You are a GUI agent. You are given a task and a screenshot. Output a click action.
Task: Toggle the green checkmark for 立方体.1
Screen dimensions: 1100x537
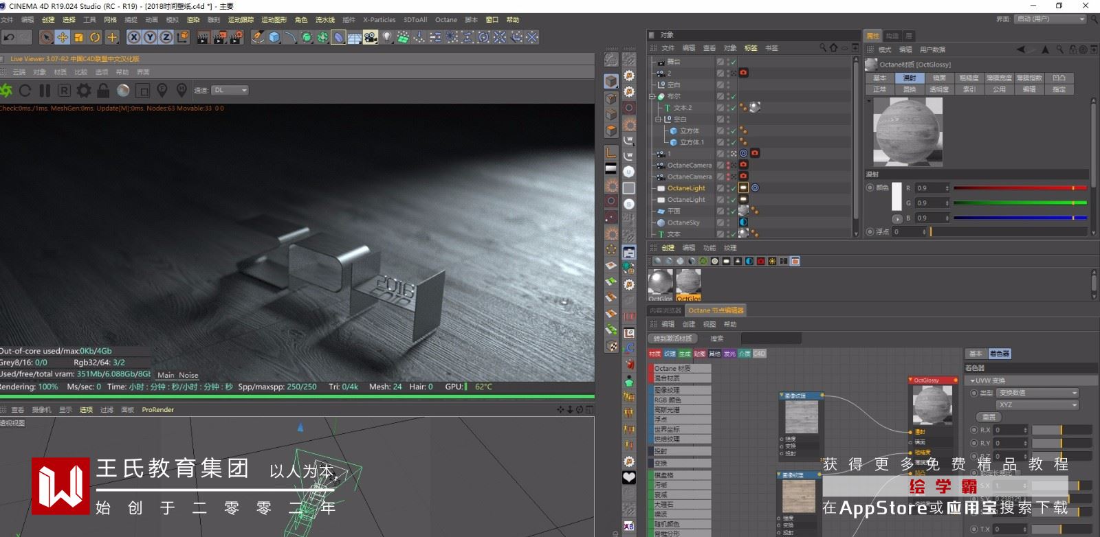click(733, 142)
